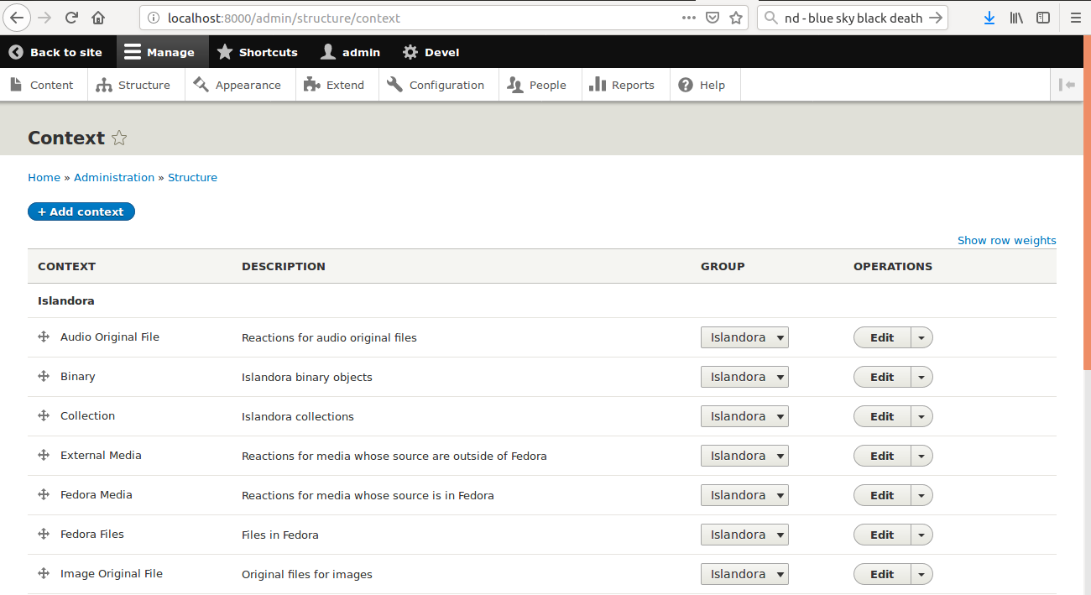Switch to the Content admin tab
This screenshot has width=1091, height=595.
[x=44, y=84]
